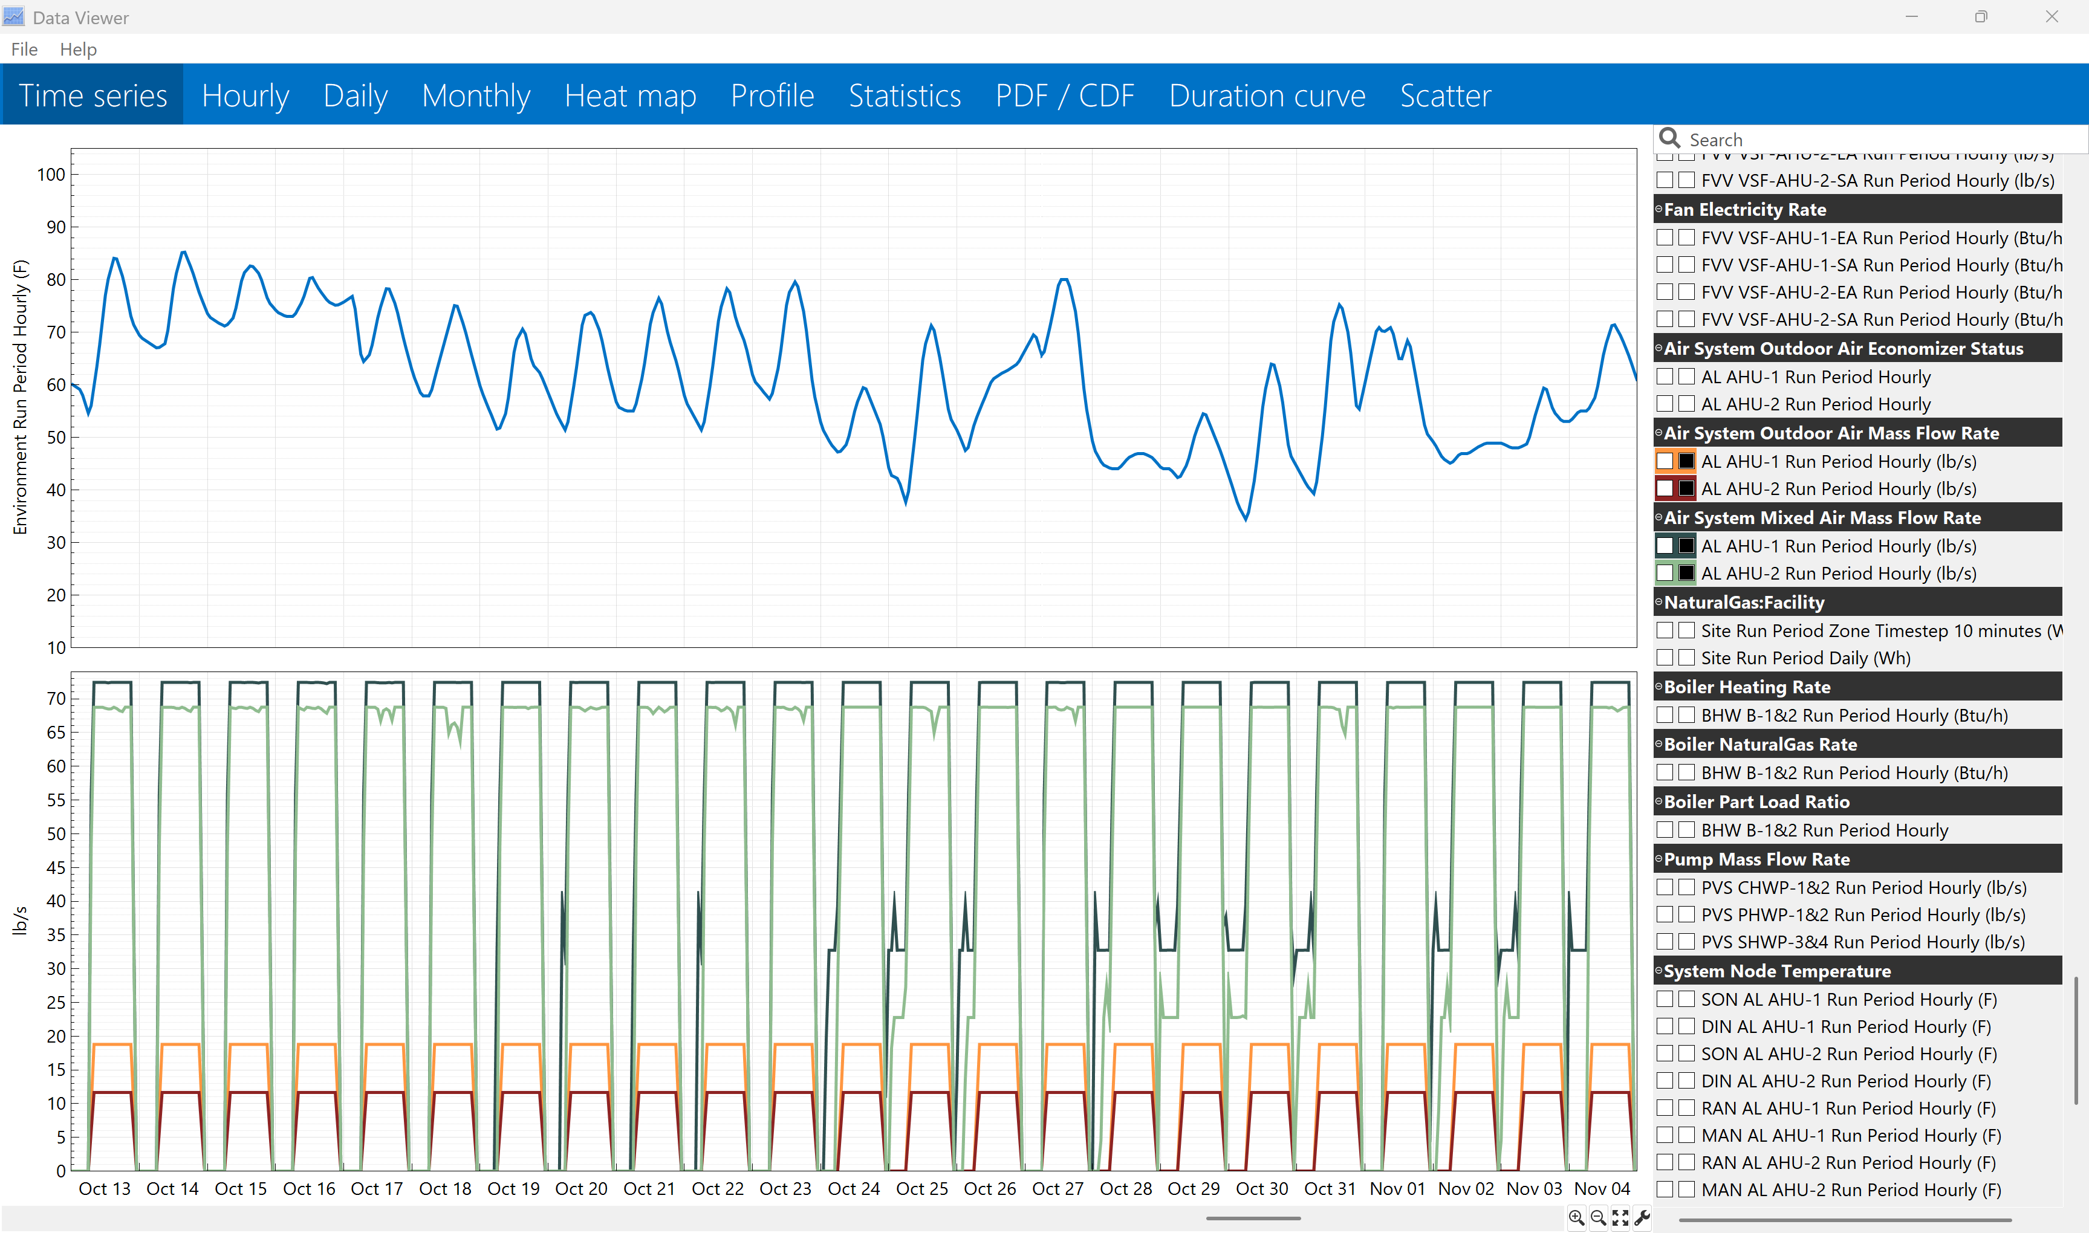
Task: Select 'BHW B-1&2' row under Boiler NaturalGas Rate
Action: 1858,772
